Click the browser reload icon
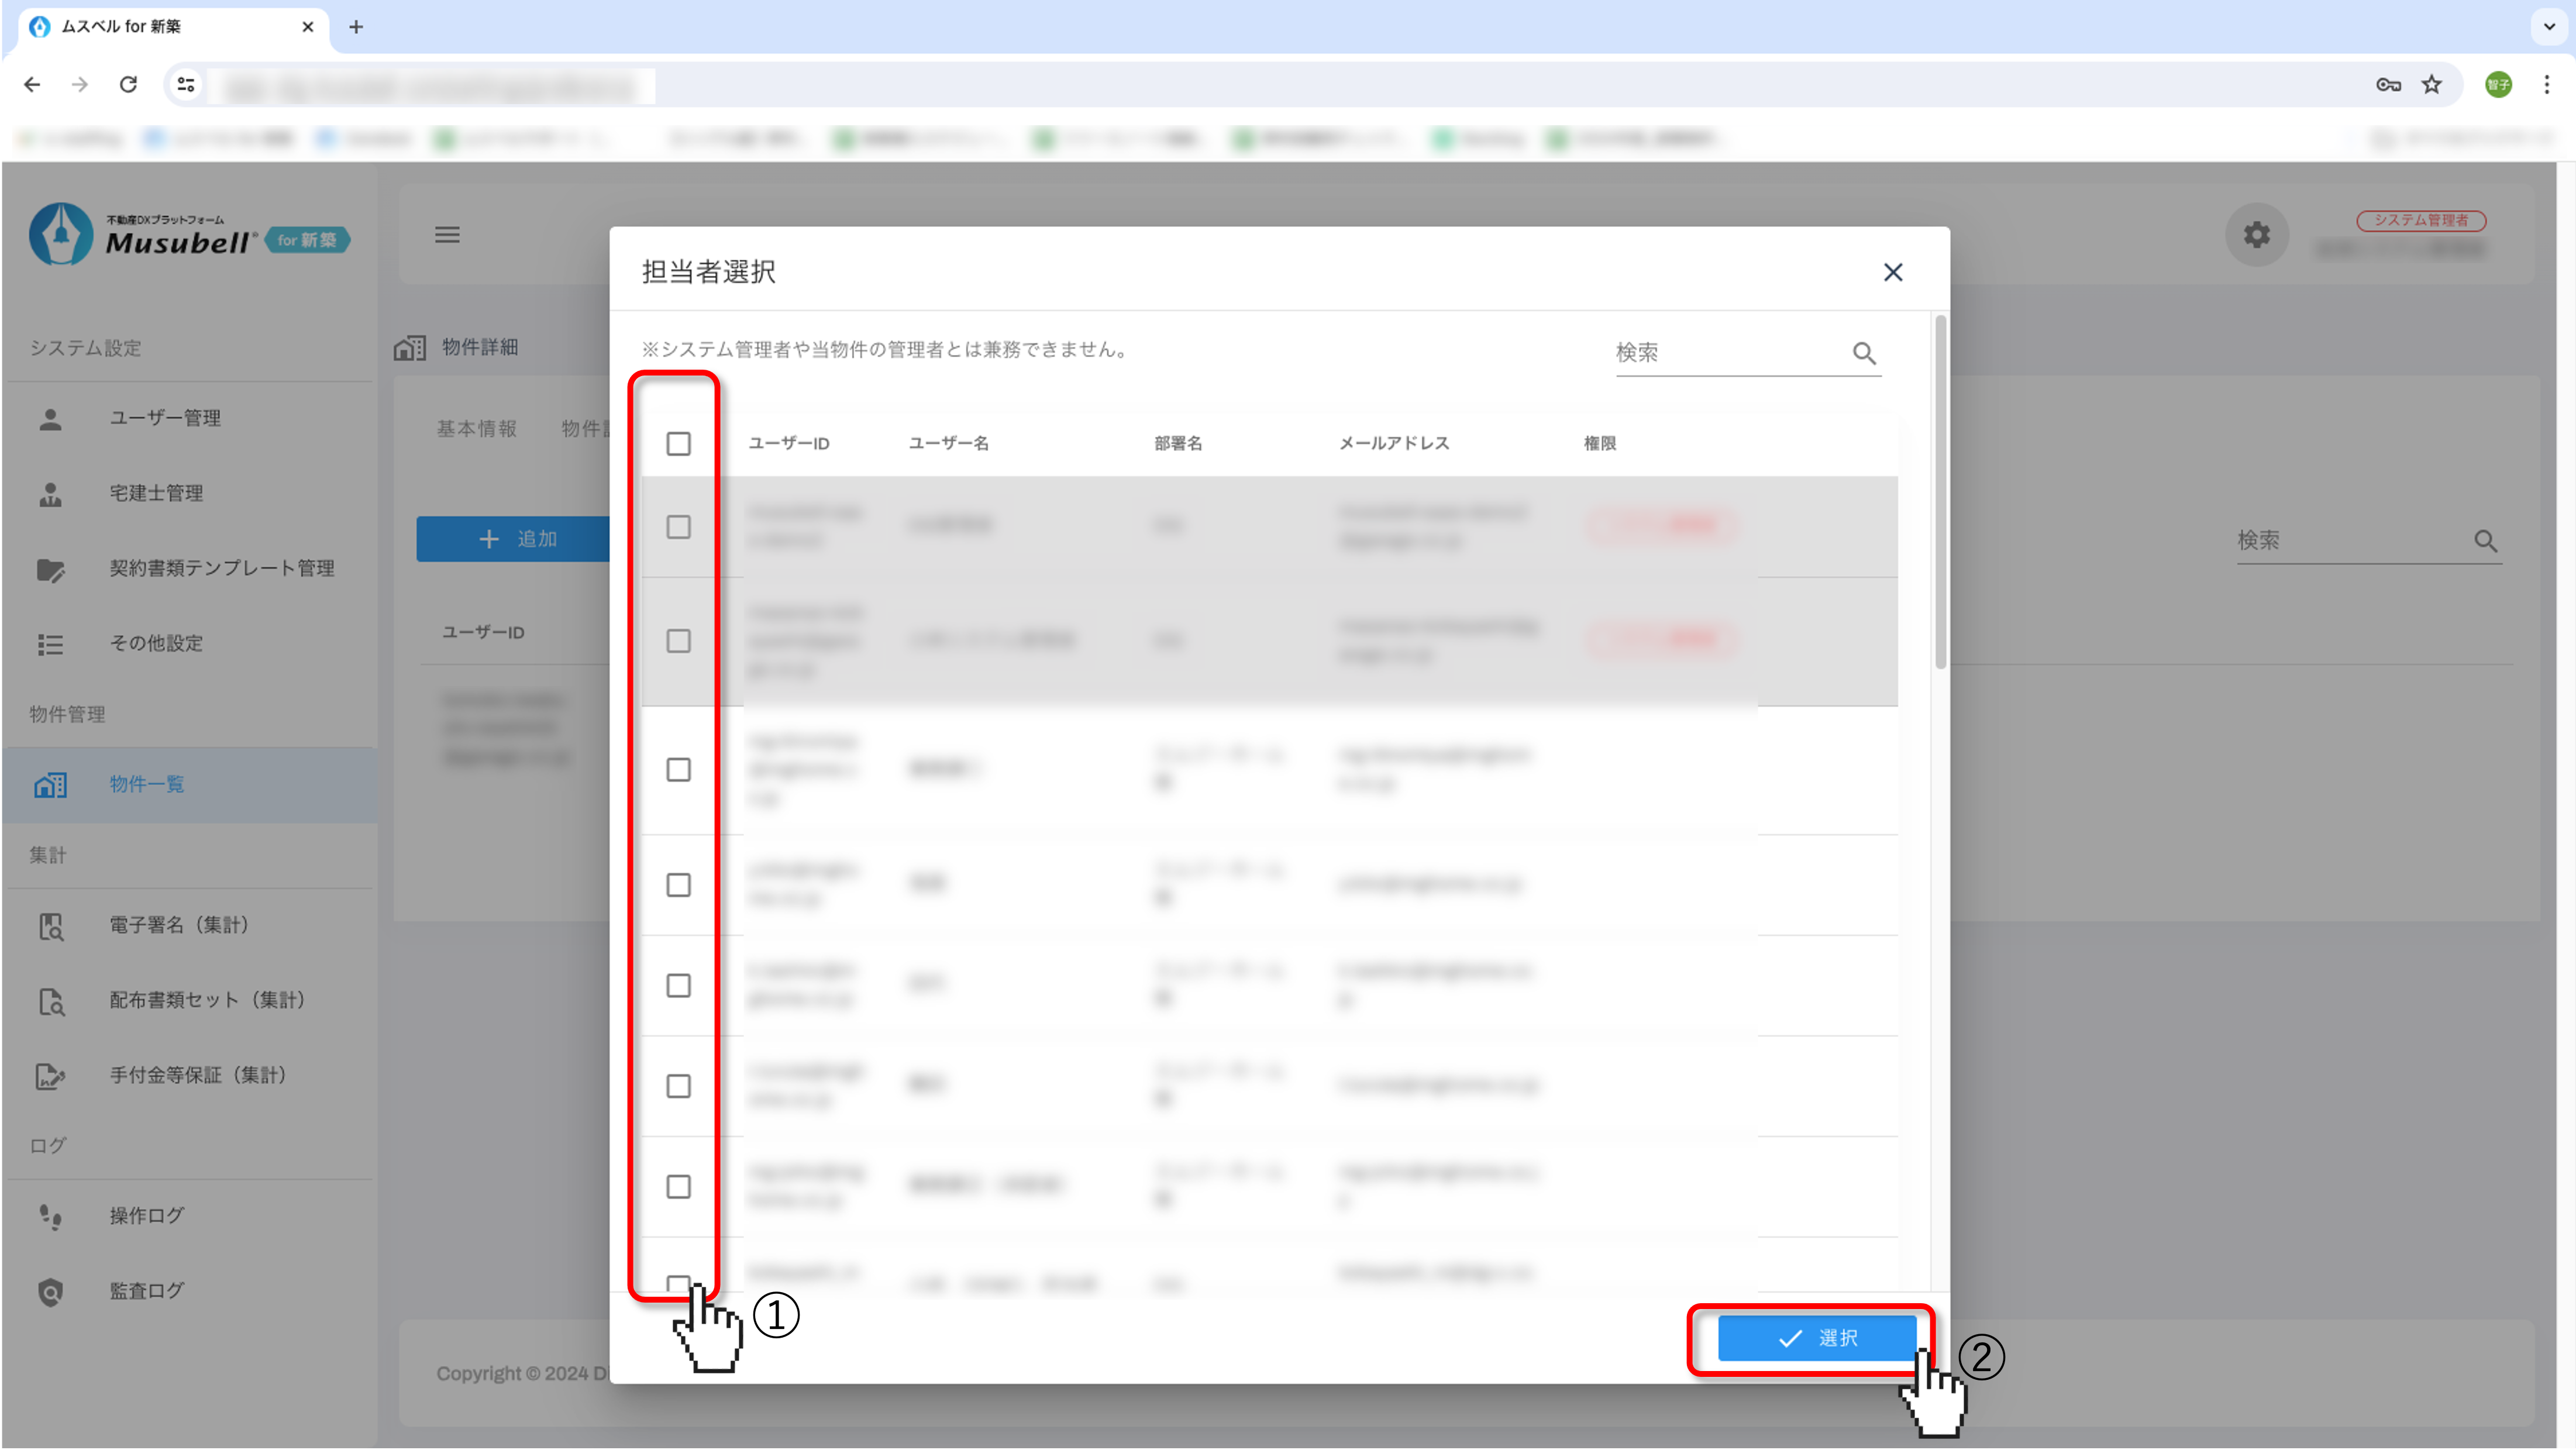The image size is (2576, 1450). tap(128, 85)
